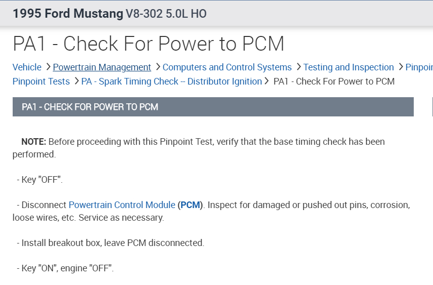Open PA - Spark Timing Check link
The height and width of the screenshot is (285, 433).
pyautogui.click(x=171, y=81)
